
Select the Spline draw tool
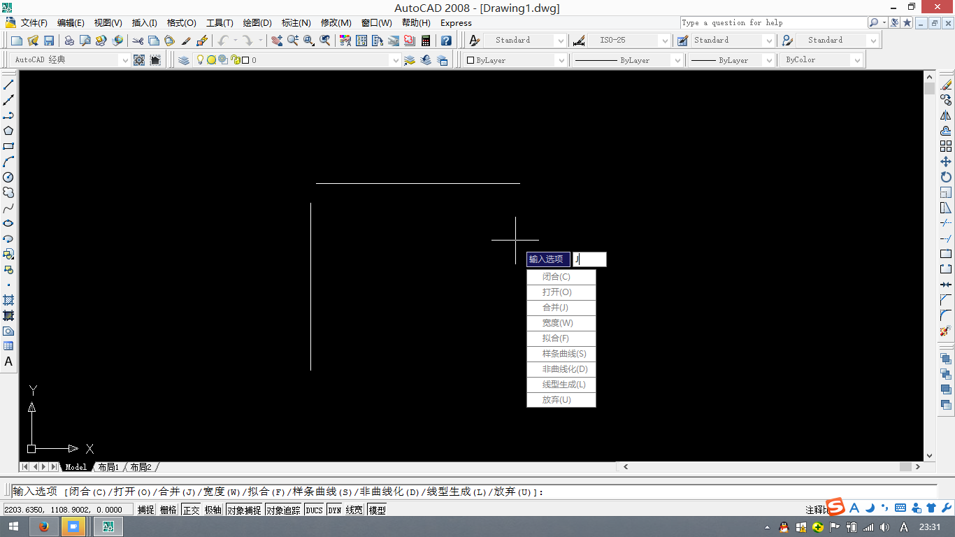8,208
